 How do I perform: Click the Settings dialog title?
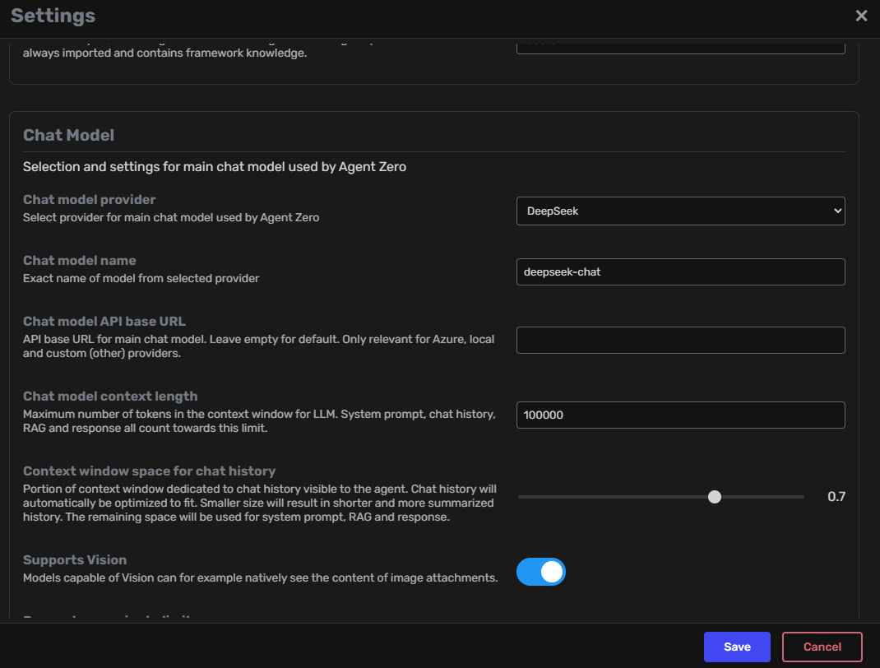pyautogui.click(x=53, y=16)
